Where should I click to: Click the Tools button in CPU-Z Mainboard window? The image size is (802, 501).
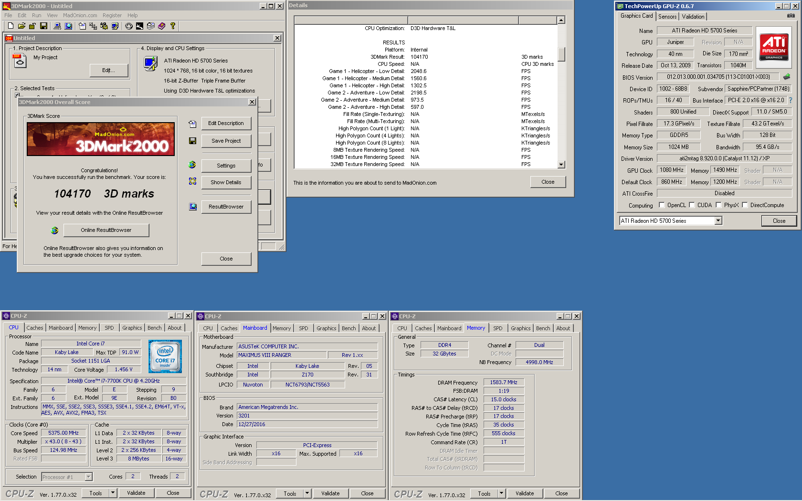(x=290, y=493)
